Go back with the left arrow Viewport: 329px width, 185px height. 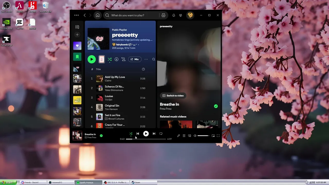coord(85,15)
